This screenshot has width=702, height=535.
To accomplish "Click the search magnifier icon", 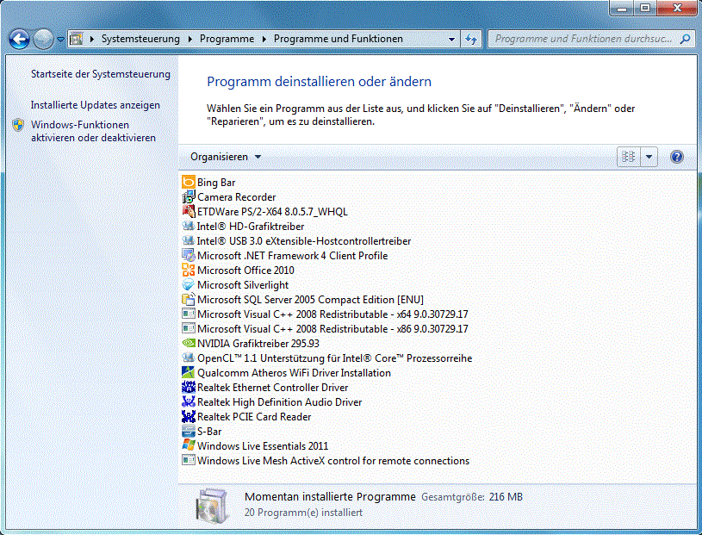I will tap(685, 39).
